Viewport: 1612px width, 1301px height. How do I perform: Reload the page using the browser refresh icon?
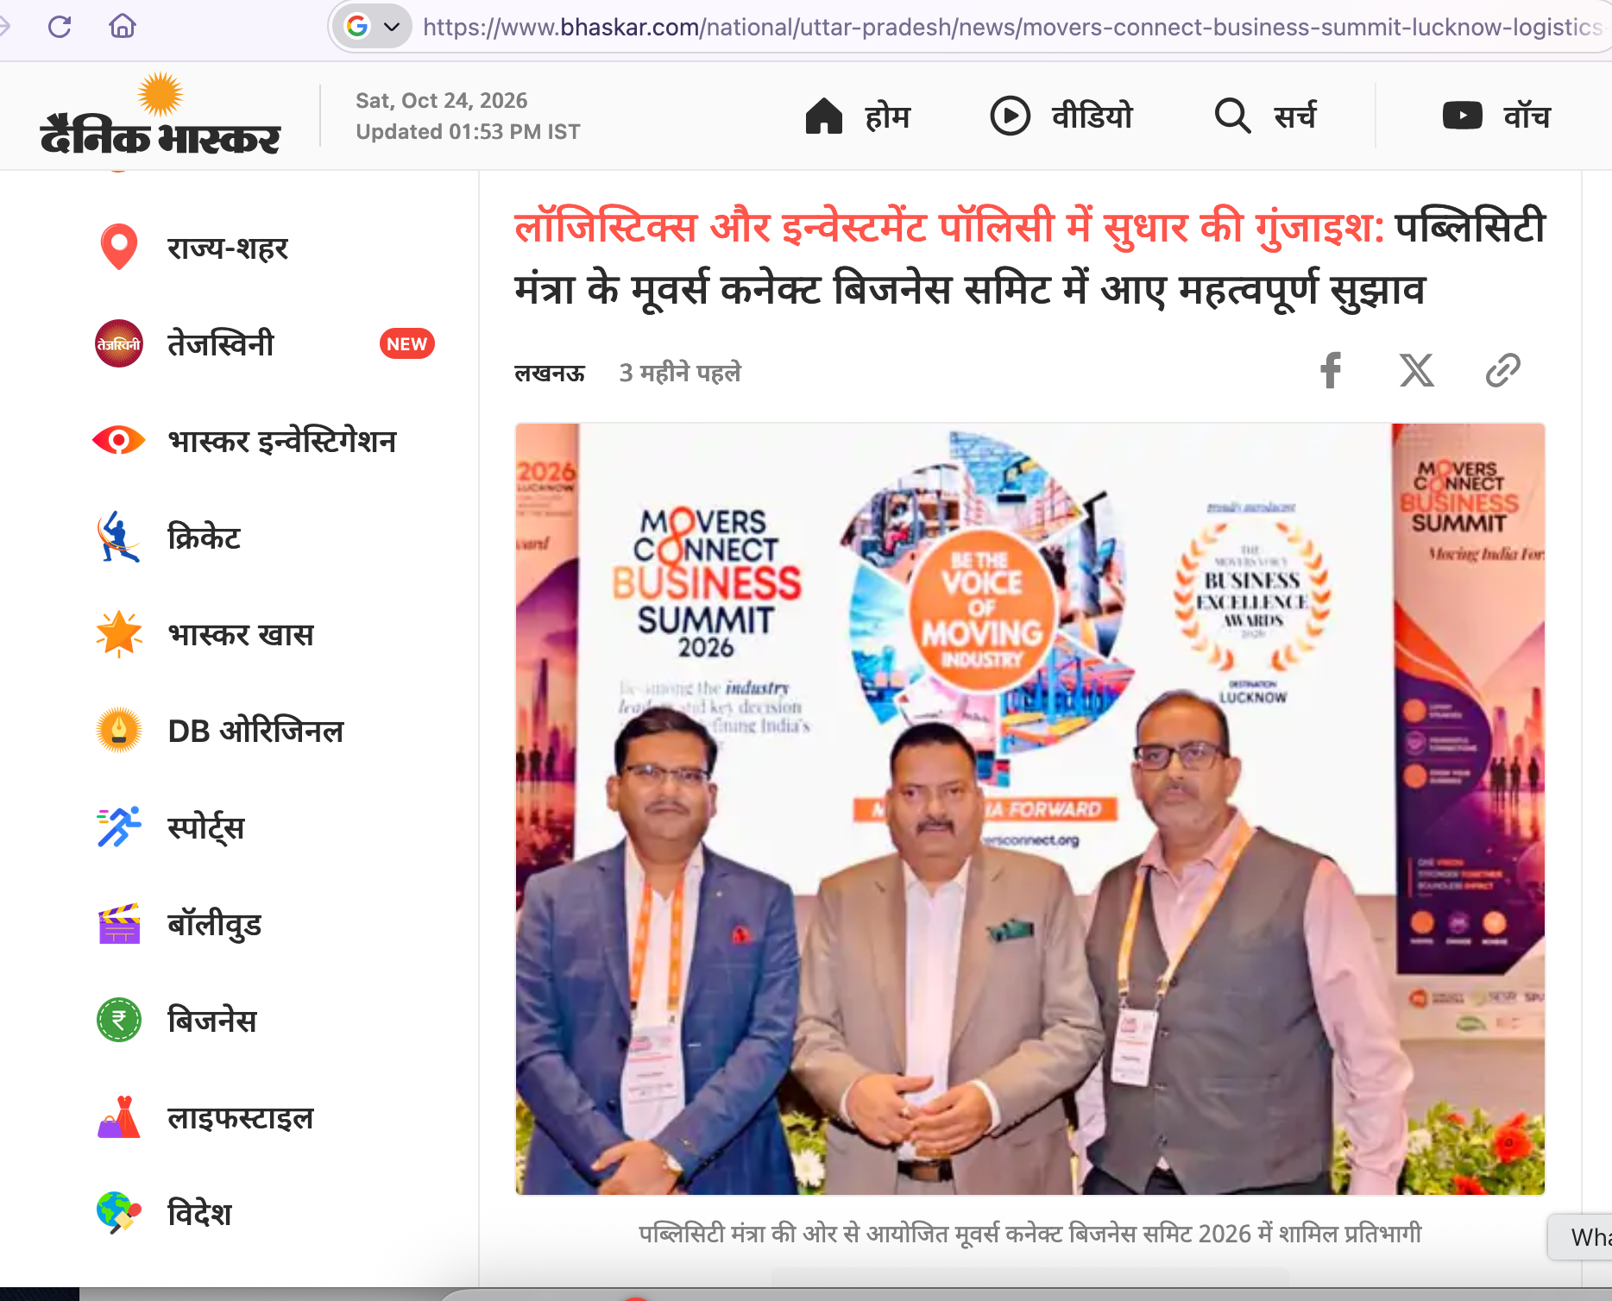click(x=60, y=27)
